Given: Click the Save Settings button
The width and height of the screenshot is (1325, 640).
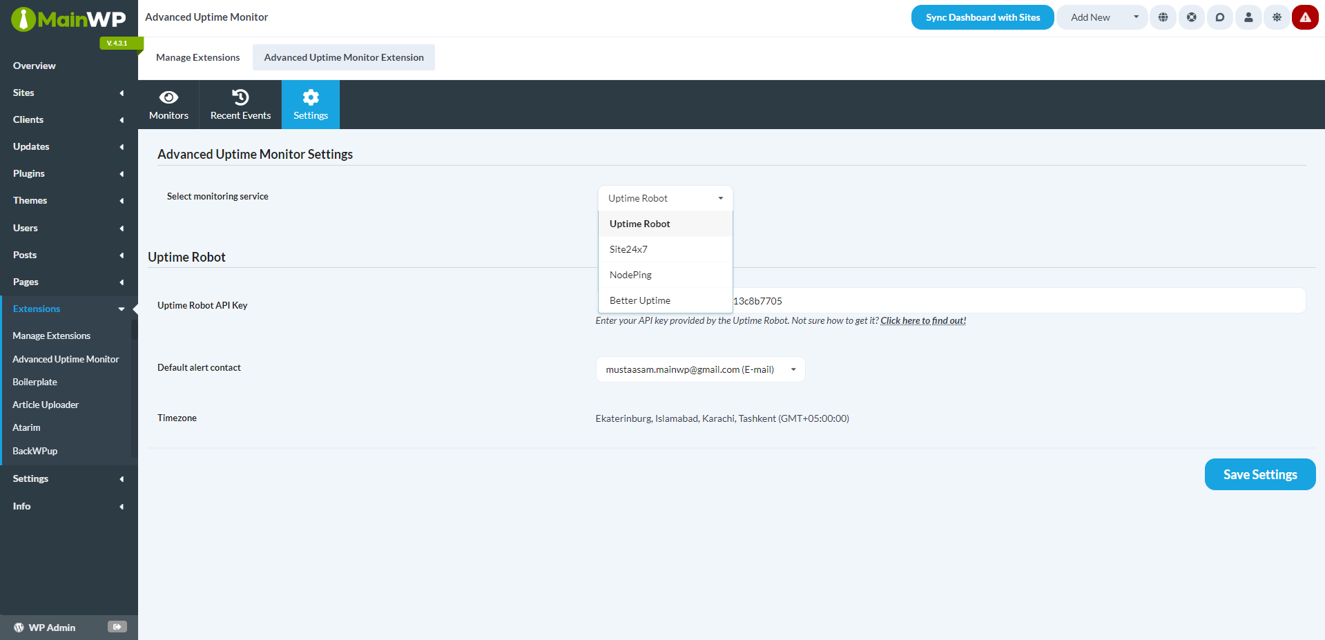Looking at the screenshot, I should tap(1260, 474).
